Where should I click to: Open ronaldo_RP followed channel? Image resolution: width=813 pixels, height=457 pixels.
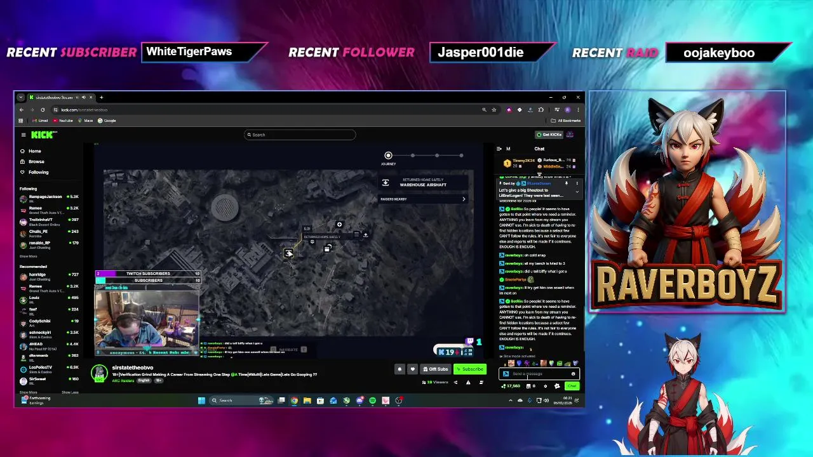point(49,244)
